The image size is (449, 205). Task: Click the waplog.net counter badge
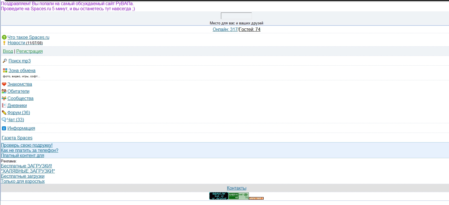click(239, 196)
